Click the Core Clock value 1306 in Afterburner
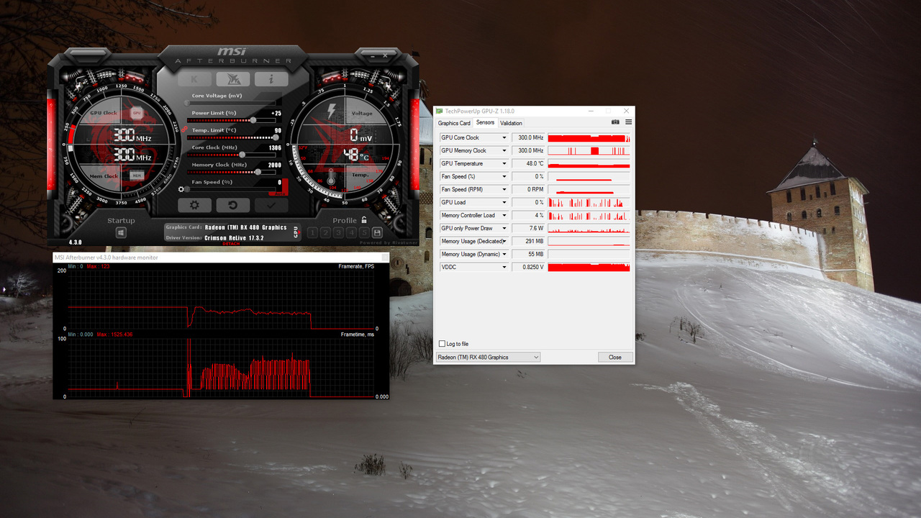This screenshot has width=921, height=518. pos(275,147)
